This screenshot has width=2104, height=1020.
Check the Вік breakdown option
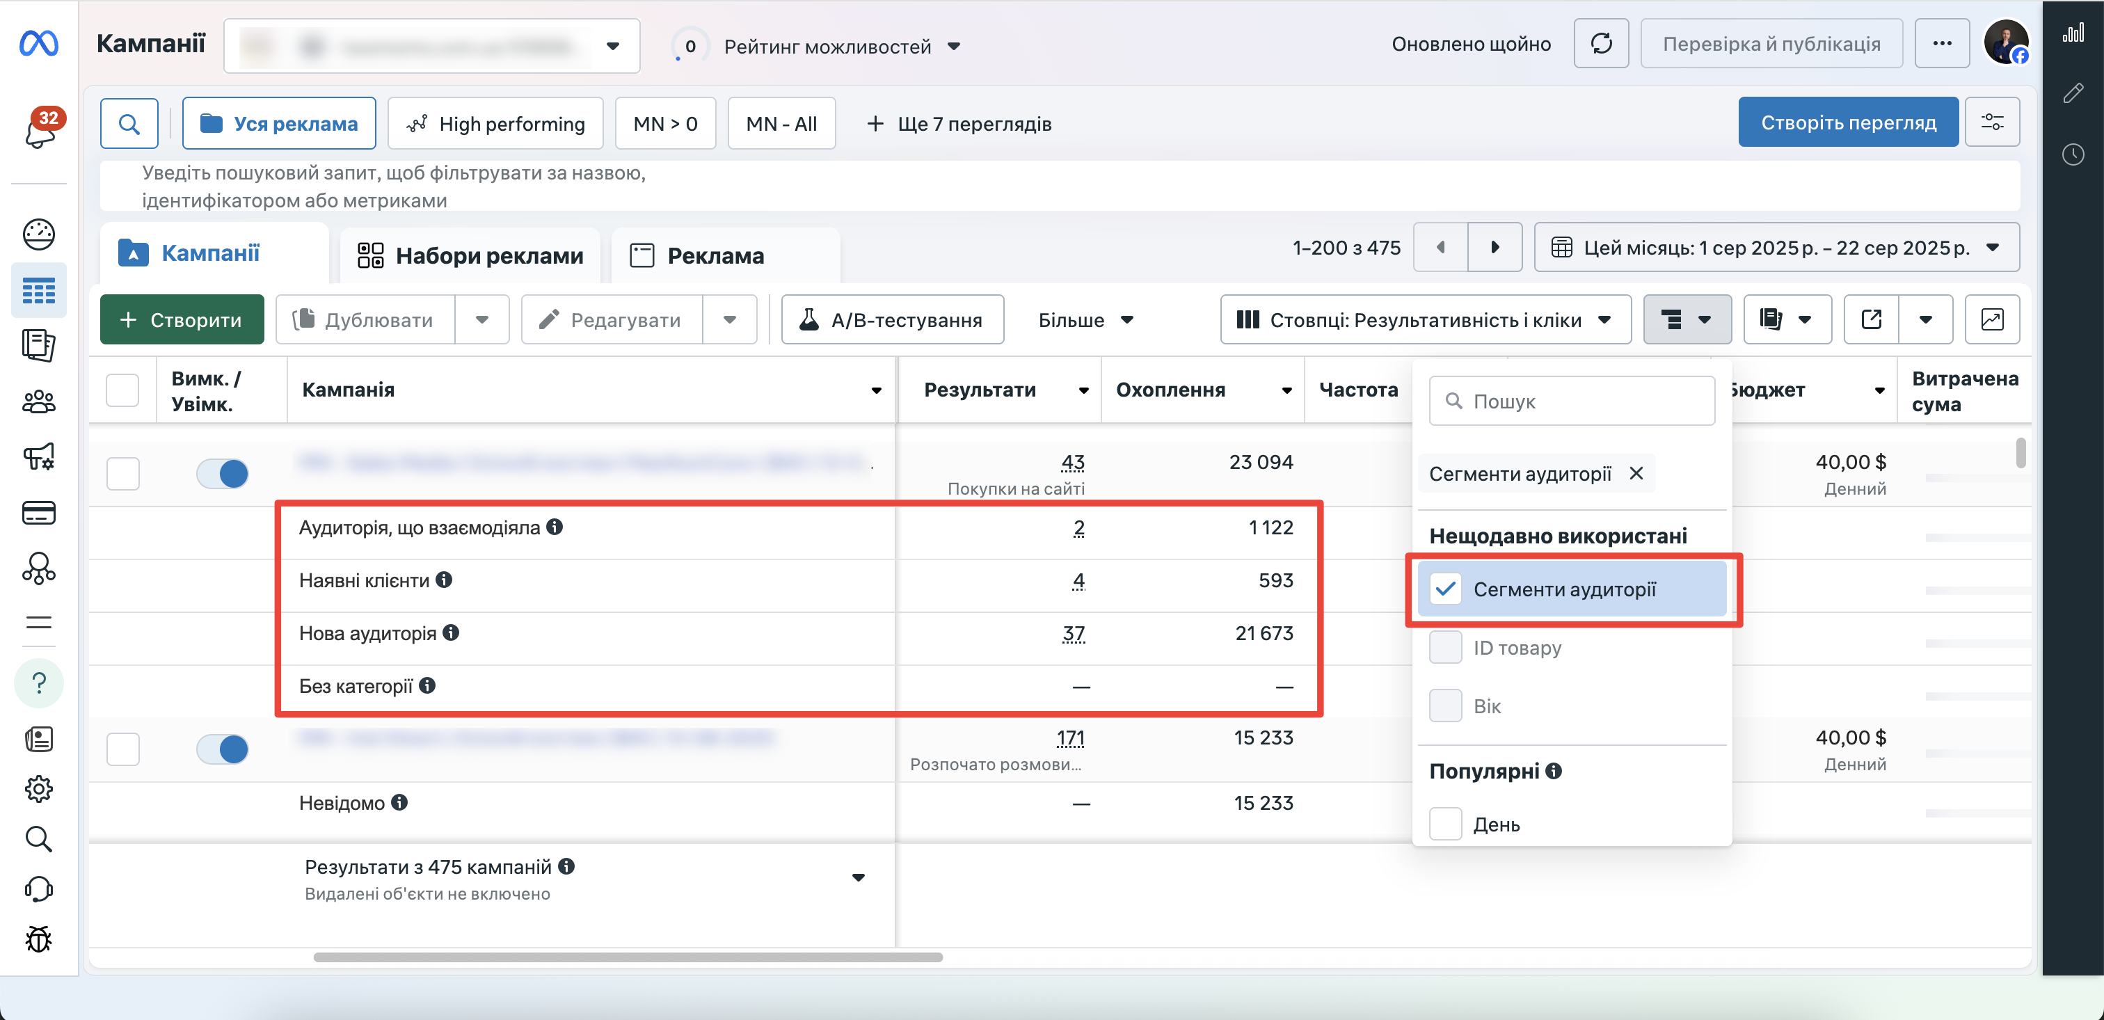pyautogui.click(x=1445, y=706)
